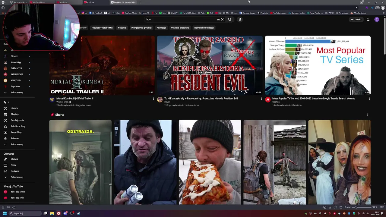Select the Ostatnio przesłane chip
This screenshot has height=217, width=386.
coord(180,28)
